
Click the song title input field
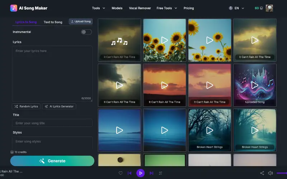[x=52, y=123]
